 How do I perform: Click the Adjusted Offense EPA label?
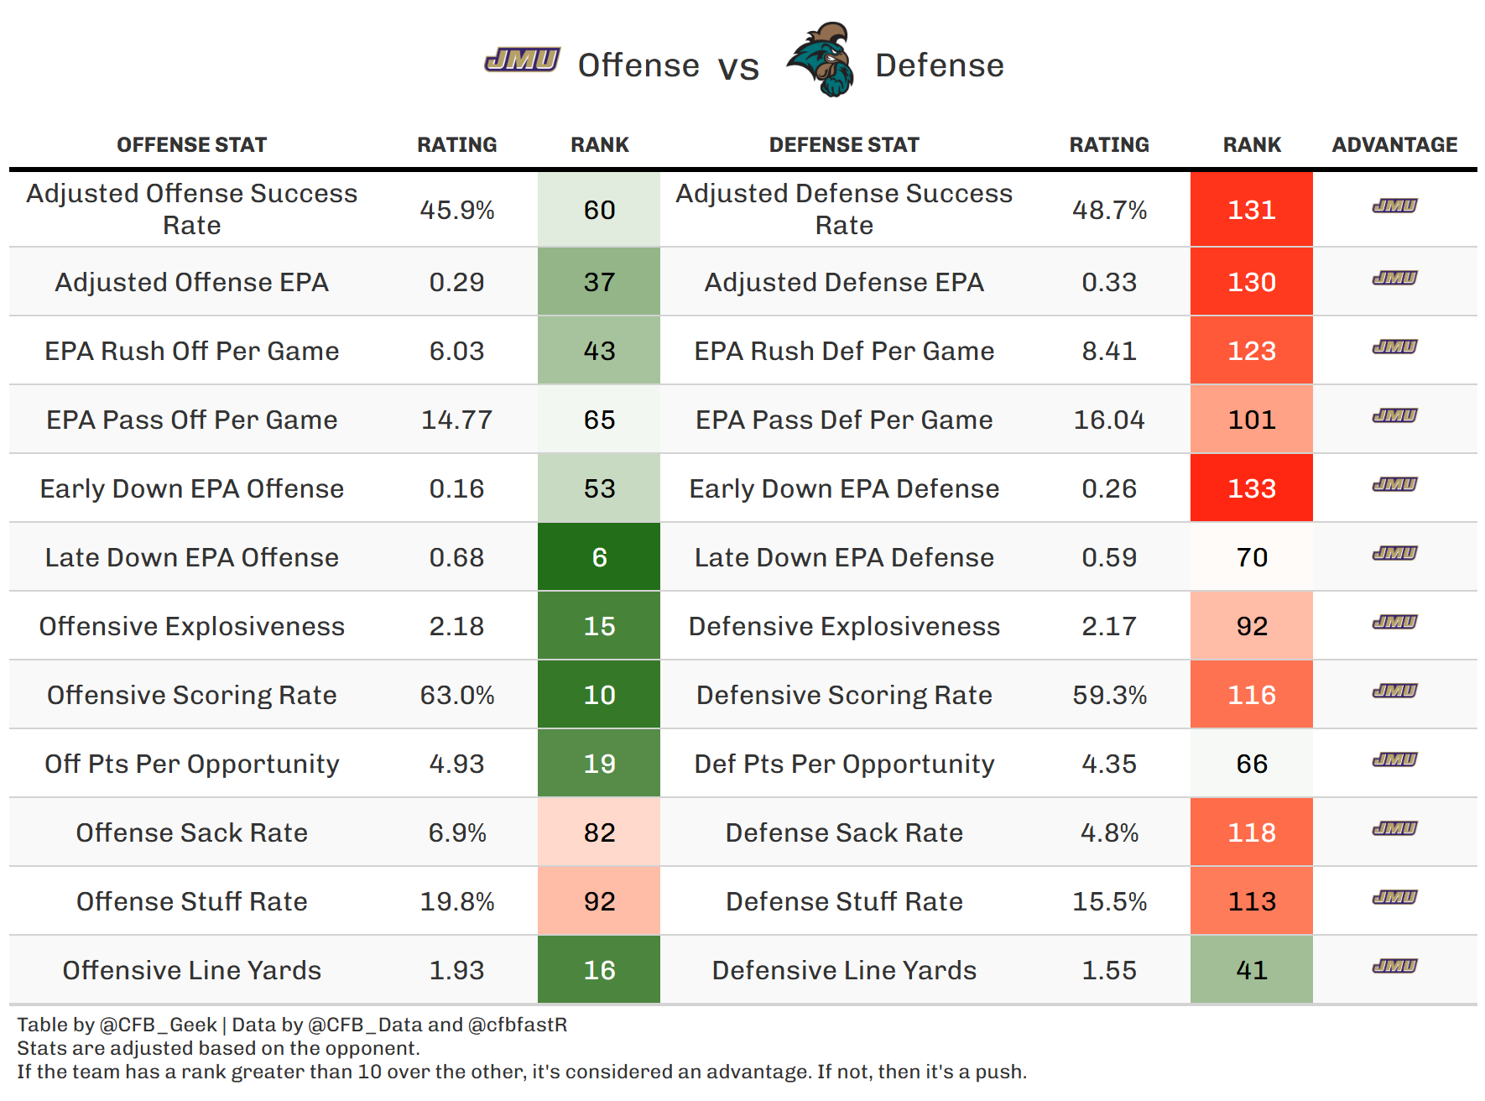click(x=191, y=283)
